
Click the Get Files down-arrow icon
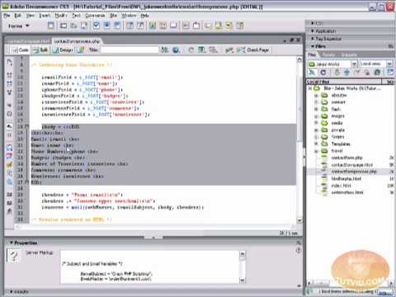click(x=337, y=73)
